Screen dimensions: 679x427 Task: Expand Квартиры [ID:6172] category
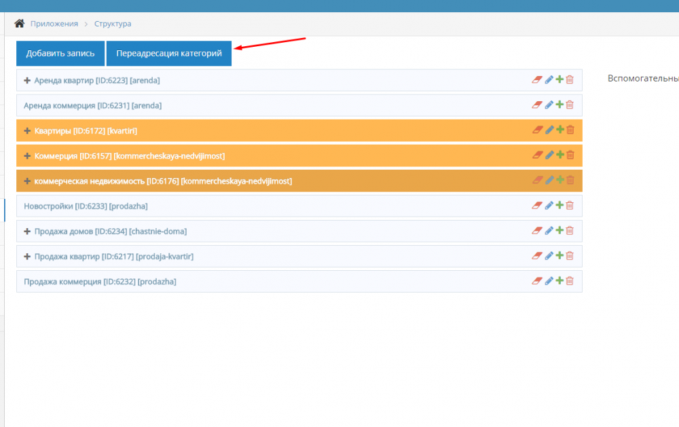[27, 131]
